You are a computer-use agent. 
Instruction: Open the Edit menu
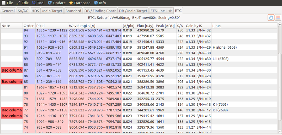click(x=23, y=3)
